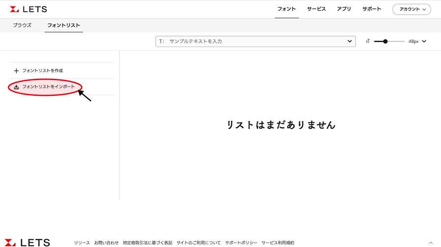Viewport: 441px width, 247px height.
Task: Click the font size slider handle
Action: 385,41
